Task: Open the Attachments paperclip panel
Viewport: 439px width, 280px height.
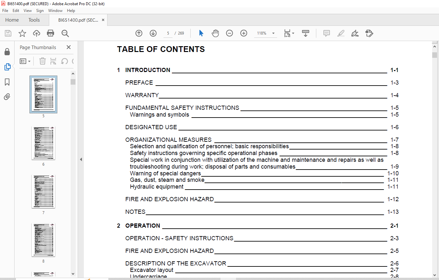Action: point(7,97)
